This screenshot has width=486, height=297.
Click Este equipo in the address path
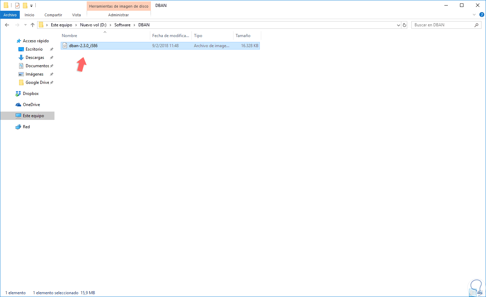tap(61, 25)
